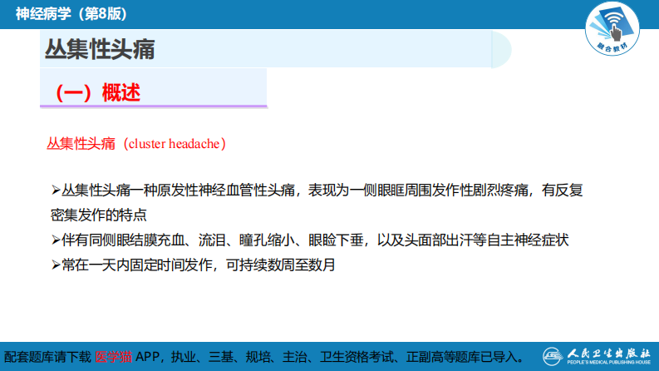Click the red term 丛集性头痛 (cluster headache)
This screenshot has height=371, width=659.
click(x=136, y=144)
